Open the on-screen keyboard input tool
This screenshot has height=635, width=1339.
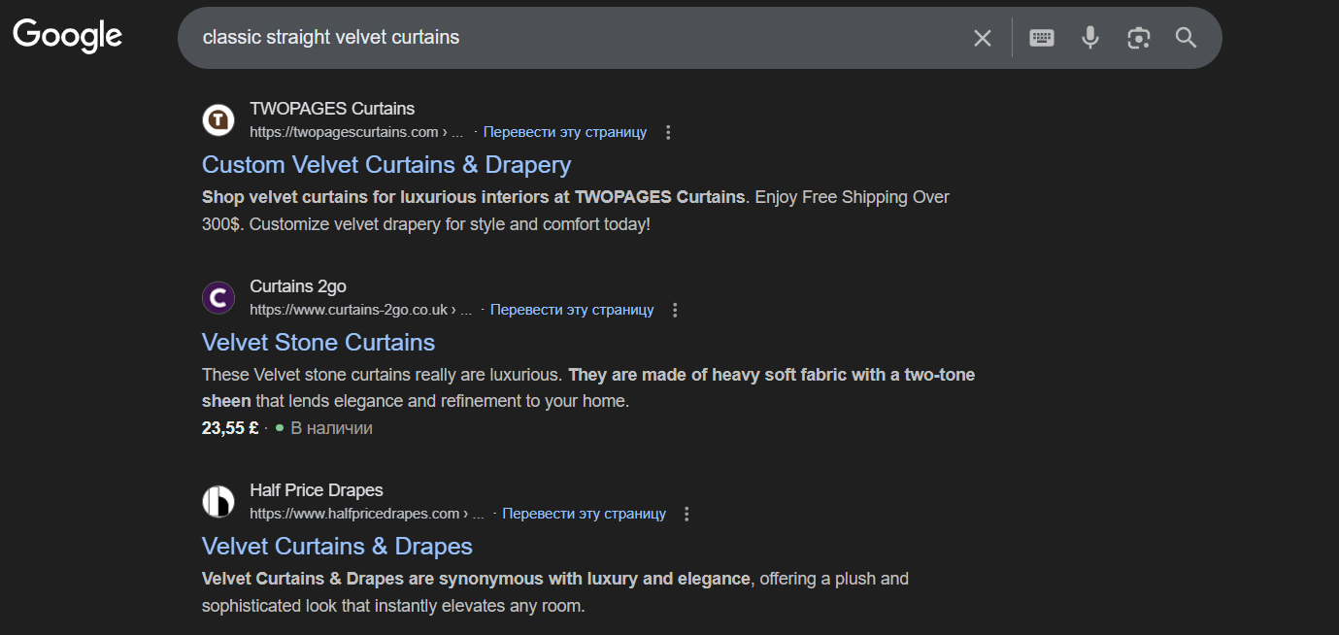click(x=1042, y=38)
